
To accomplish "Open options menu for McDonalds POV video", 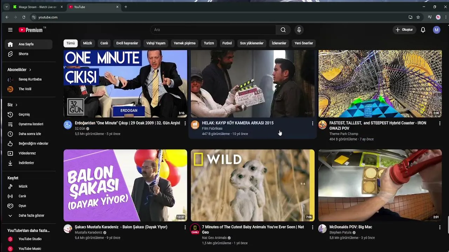I will 440,227.
